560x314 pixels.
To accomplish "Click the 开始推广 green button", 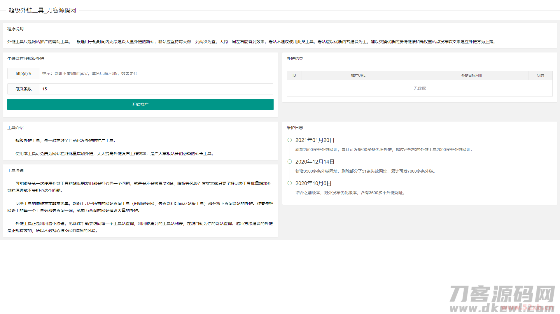I will 140,104.
